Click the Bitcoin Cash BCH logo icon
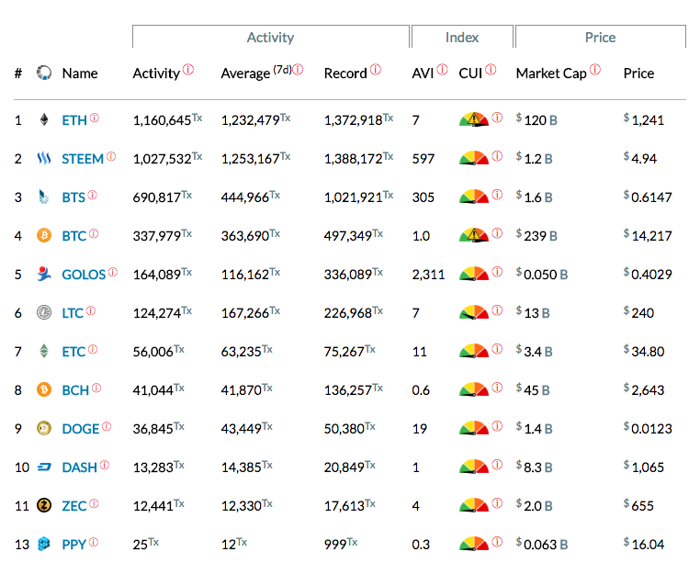The width and height of the screenshot is (700, 563). pyautogui.click(x=44, y=389)
